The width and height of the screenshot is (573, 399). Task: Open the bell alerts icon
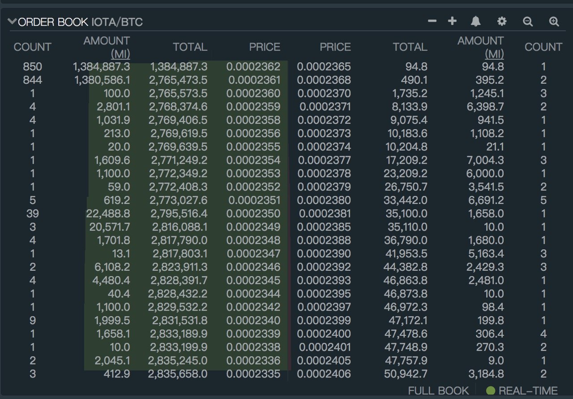(x=476, y=21)
